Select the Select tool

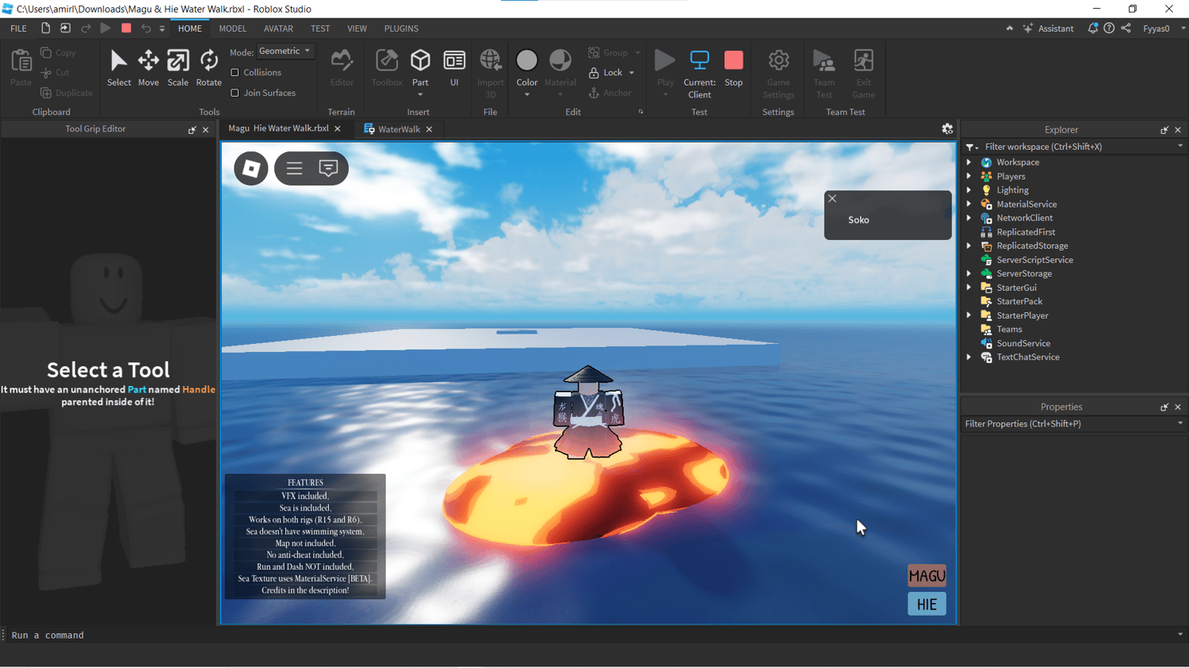click(119, 68)
